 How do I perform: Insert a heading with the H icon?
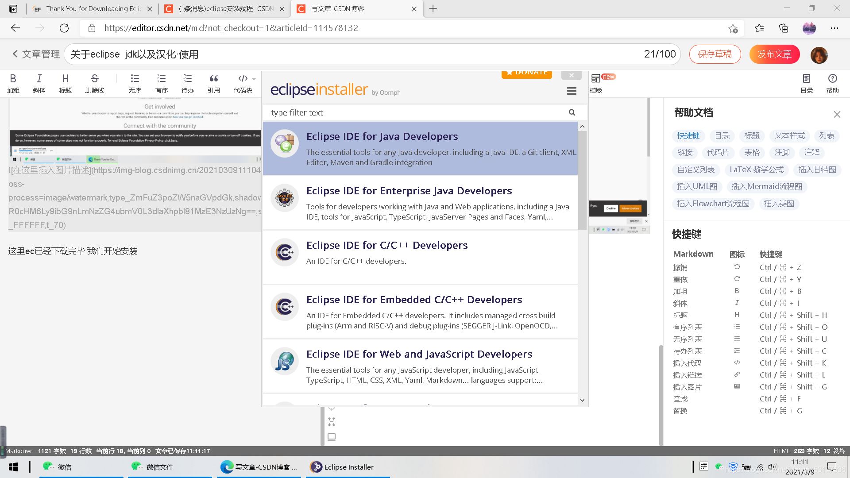pyautogui.click(x=65, y=83)
